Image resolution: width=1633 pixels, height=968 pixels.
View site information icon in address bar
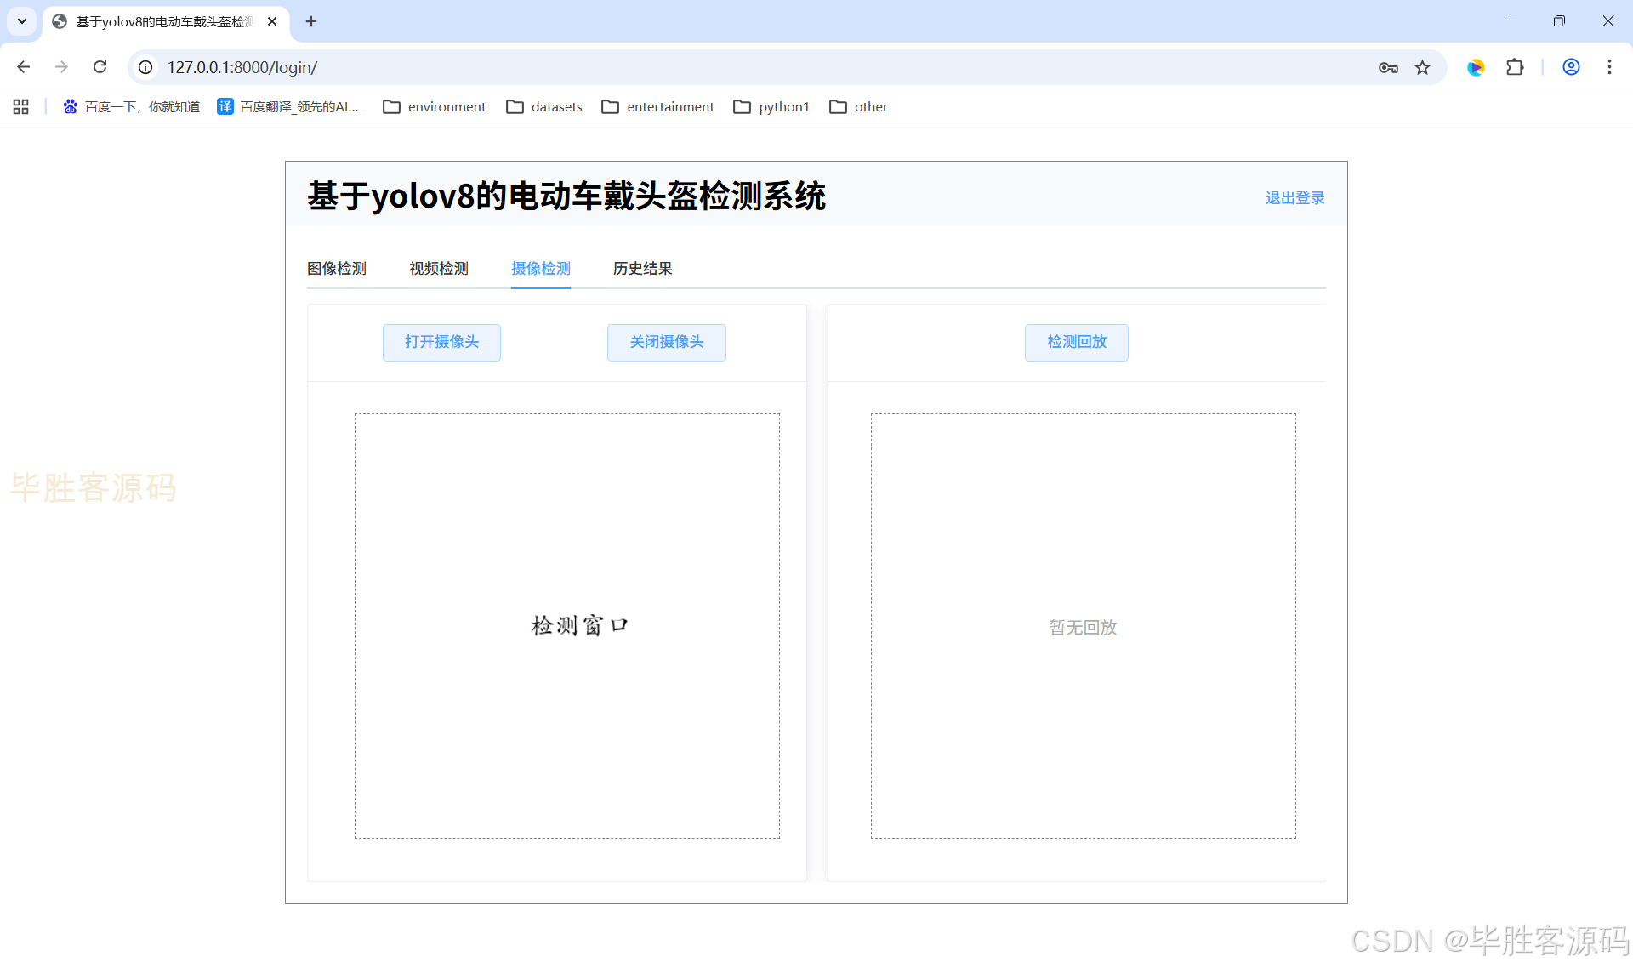[146, 67]
